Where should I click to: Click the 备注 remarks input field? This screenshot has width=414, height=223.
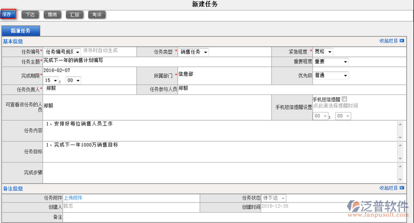(233, 217)
